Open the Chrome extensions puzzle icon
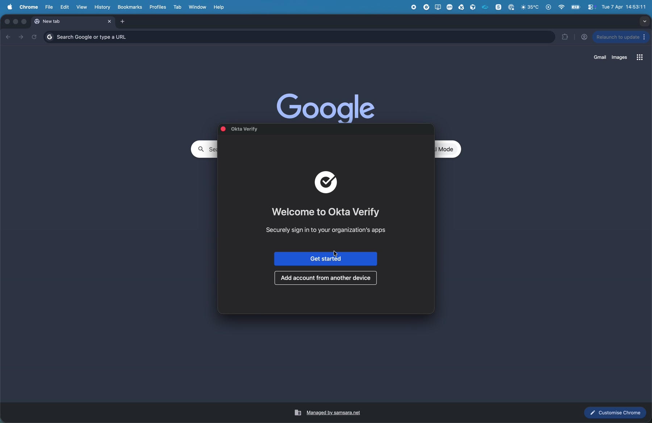The image size is (652, 423). [x=565, y=37]
